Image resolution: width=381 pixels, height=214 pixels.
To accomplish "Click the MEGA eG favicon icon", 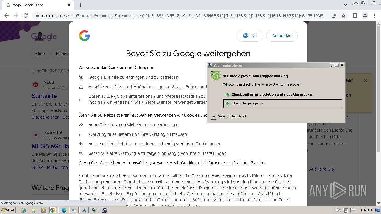I will (36, 135).
